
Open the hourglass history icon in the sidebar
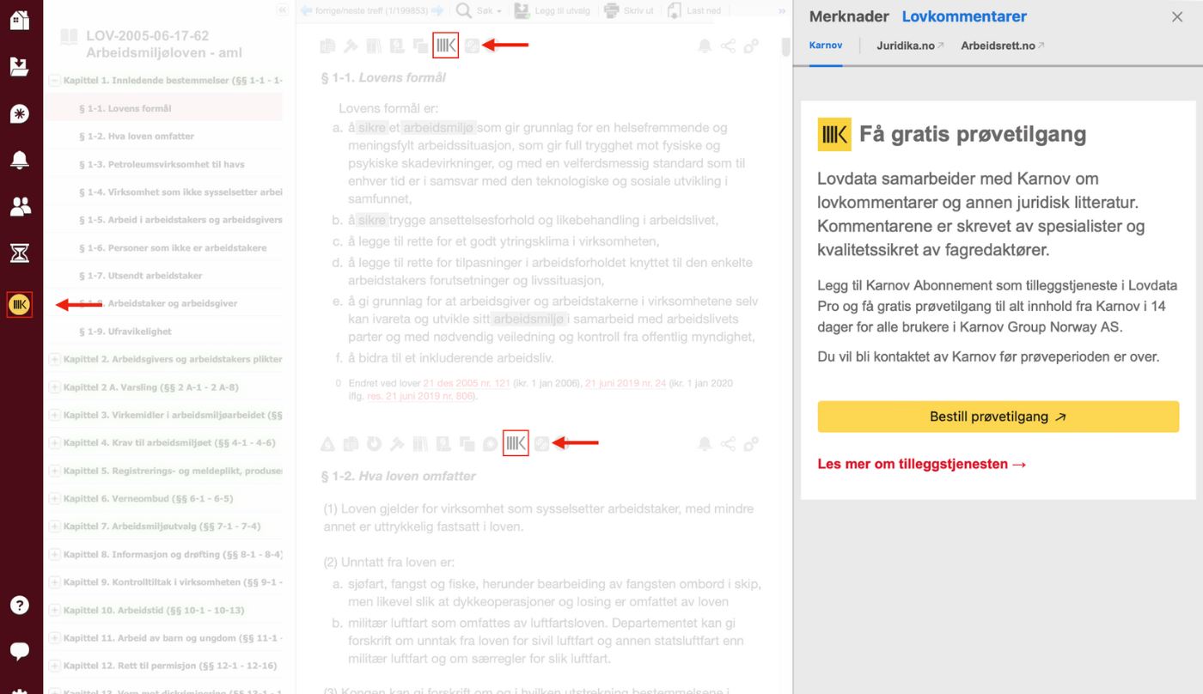pos(20,253)
